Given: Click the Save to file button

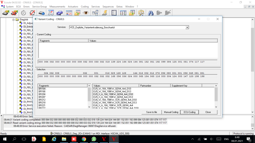Looking at the screenshot, I should pos(151,112).
